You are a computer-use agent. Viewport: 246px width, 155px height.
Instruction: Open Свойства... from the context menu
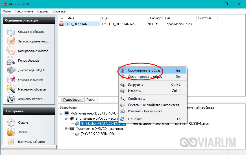(153, 99)
